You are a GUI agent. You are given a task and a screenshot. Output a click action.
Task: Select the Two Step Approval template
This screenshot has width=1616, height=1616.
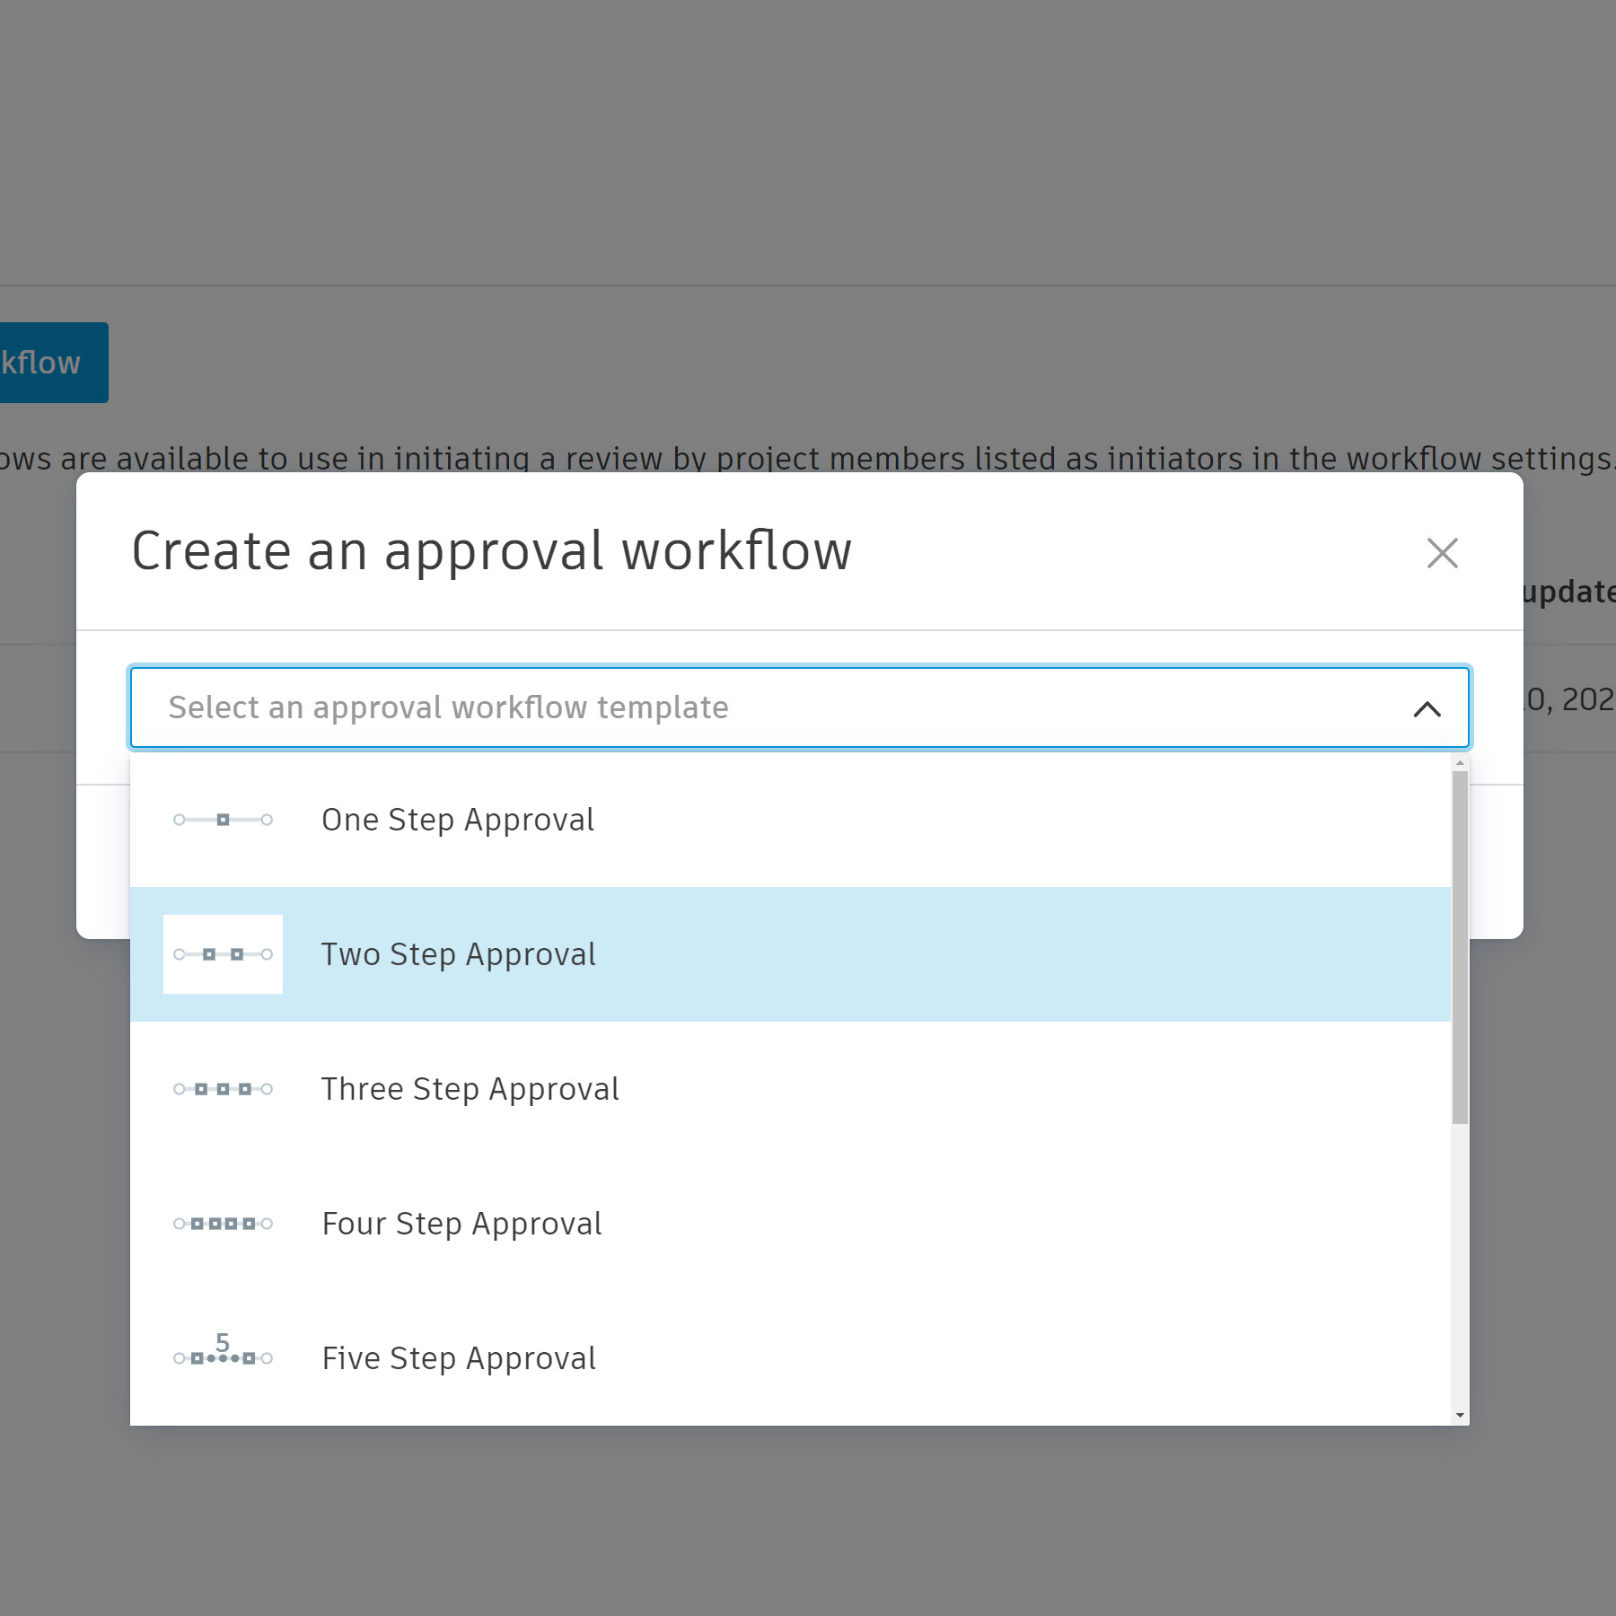point(458,954)
